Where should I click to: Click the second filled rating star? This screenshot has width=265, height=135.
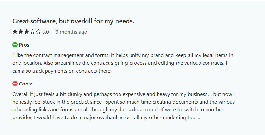click(x=20, y=32)
